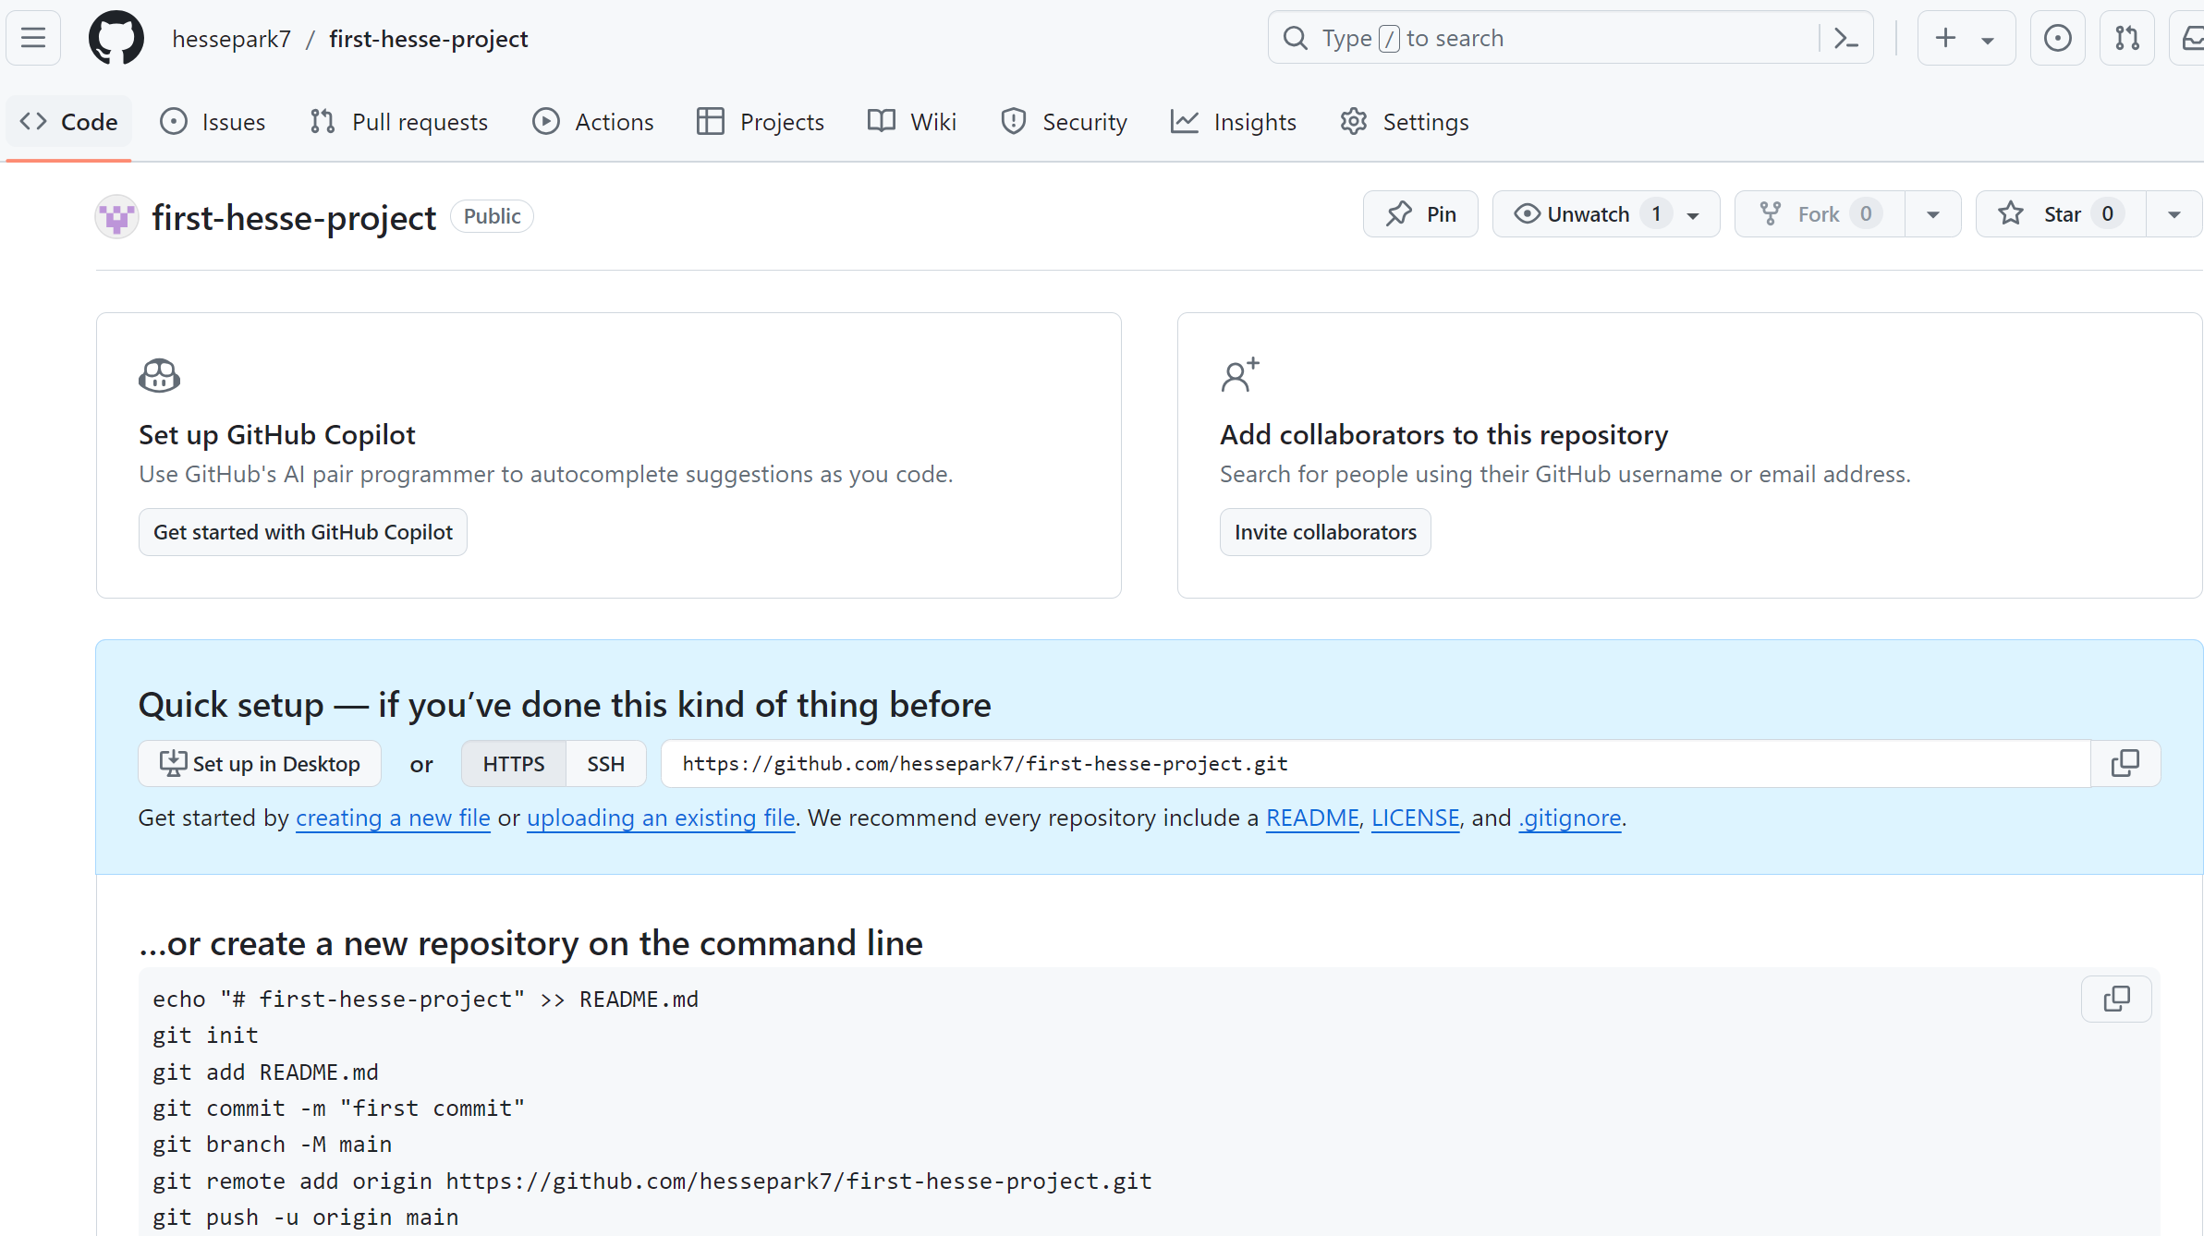Open the Settings tab

1405,122
